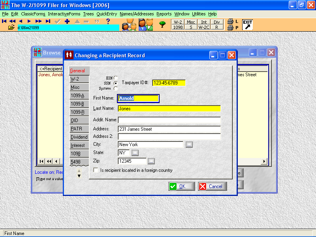This screenshot has width=316, height=237.
Task: Switch to the W-2 tab
Action: [x=79, y=79]
